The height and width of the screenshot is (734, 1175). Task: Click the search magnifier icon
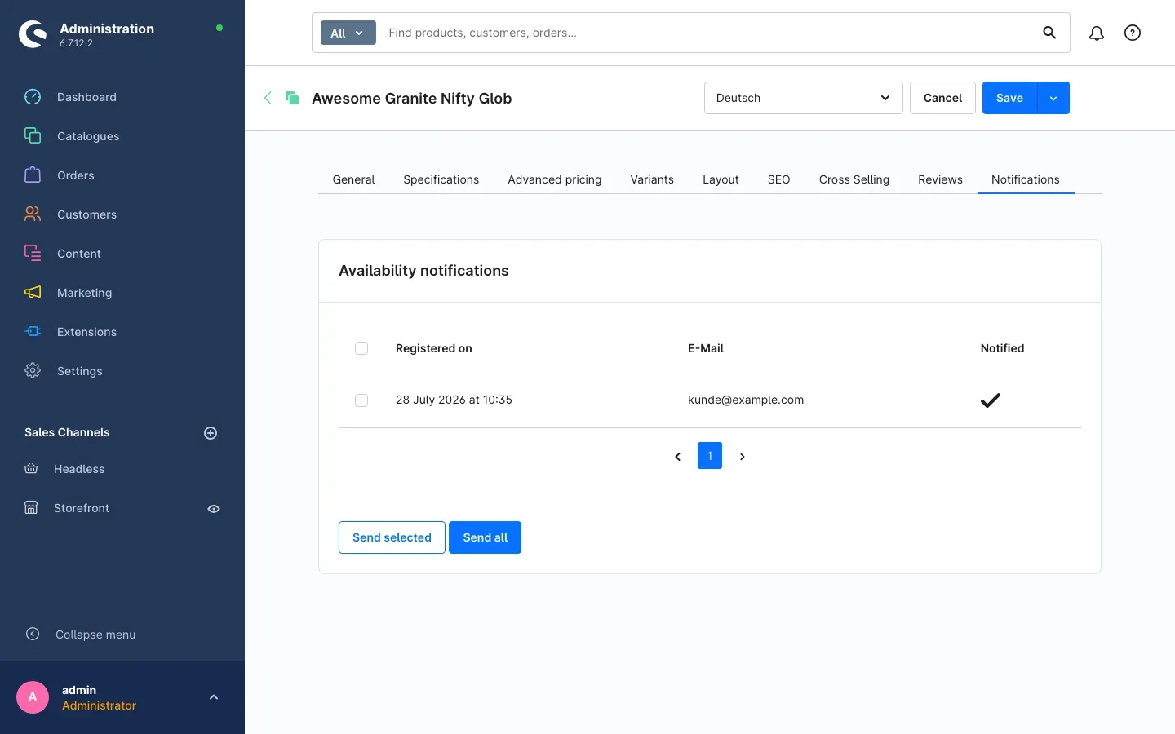[x=1049, y=33]
